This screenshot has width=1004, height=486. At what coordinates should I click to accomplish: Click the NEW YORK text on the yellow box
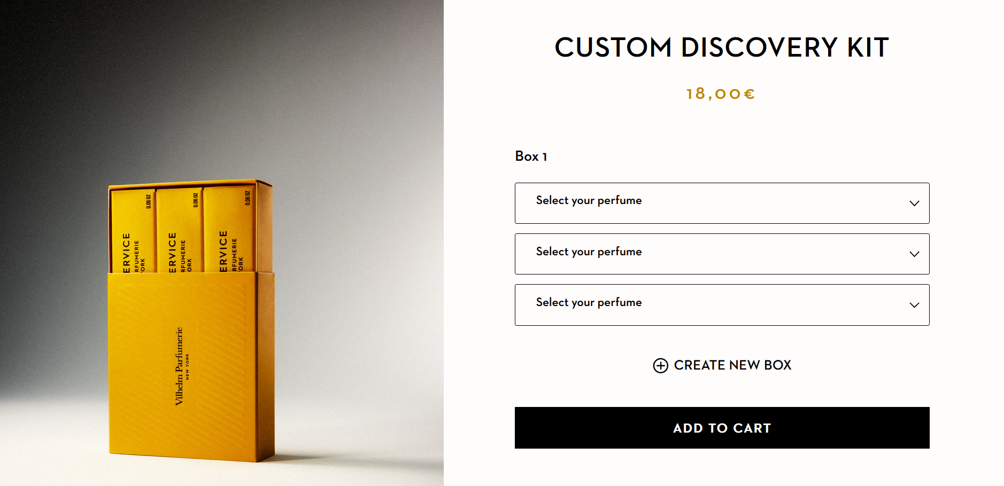(188, 367)
